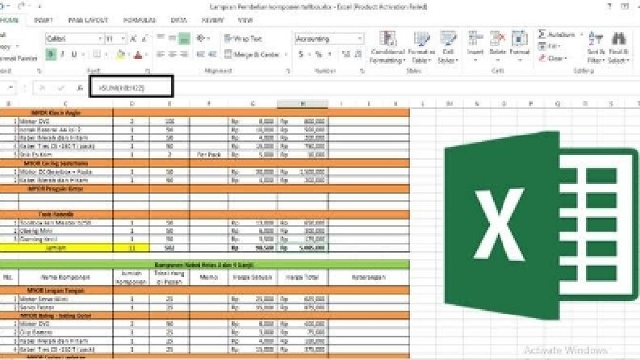This screenshot has height=360, width=640.
Task: Toggle Italic formatting
Action: click(x=62, y=54)
